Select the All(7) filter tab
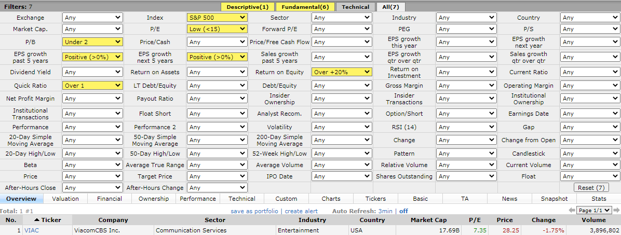 click(390, 7)
